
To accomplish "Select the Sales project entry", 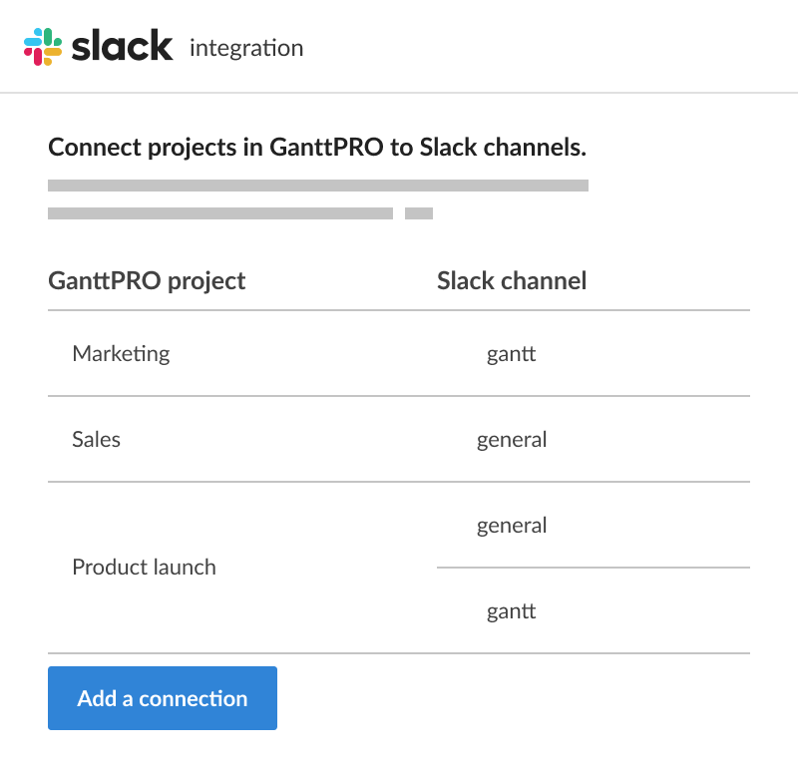I will click(96, 440).
